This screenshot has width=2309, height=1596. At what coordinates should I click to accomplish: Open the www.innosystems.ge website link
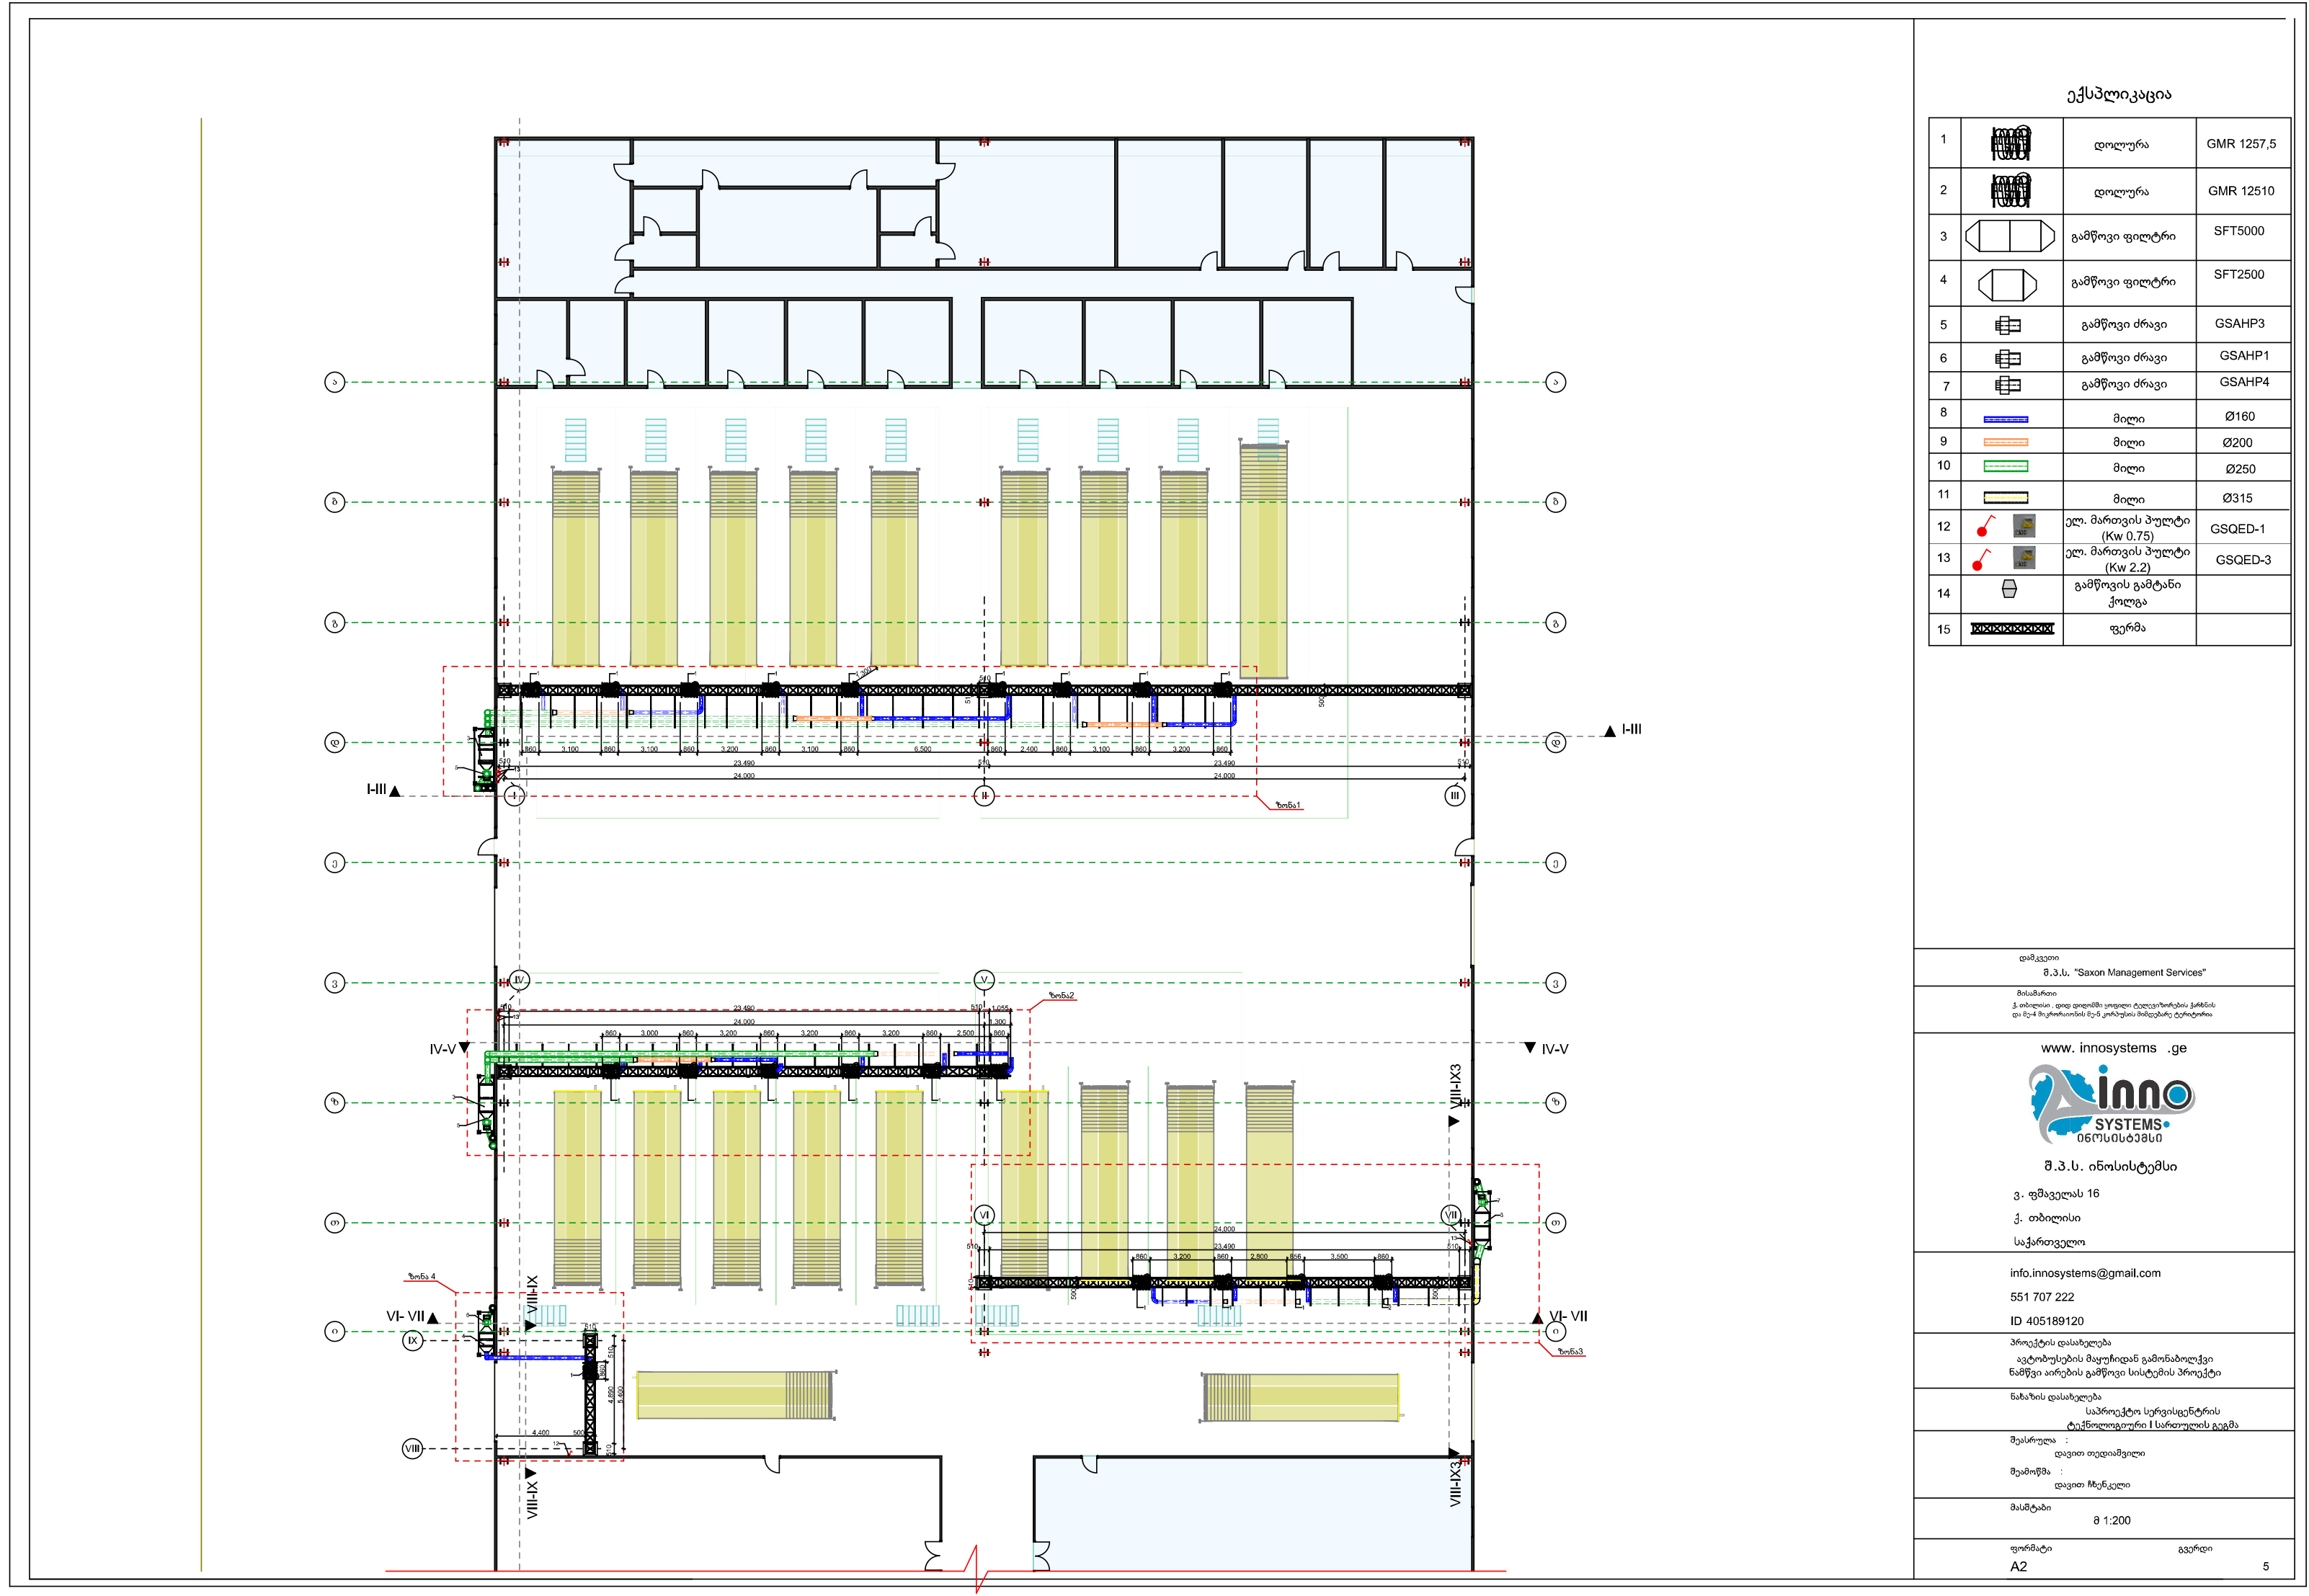2113,1048
